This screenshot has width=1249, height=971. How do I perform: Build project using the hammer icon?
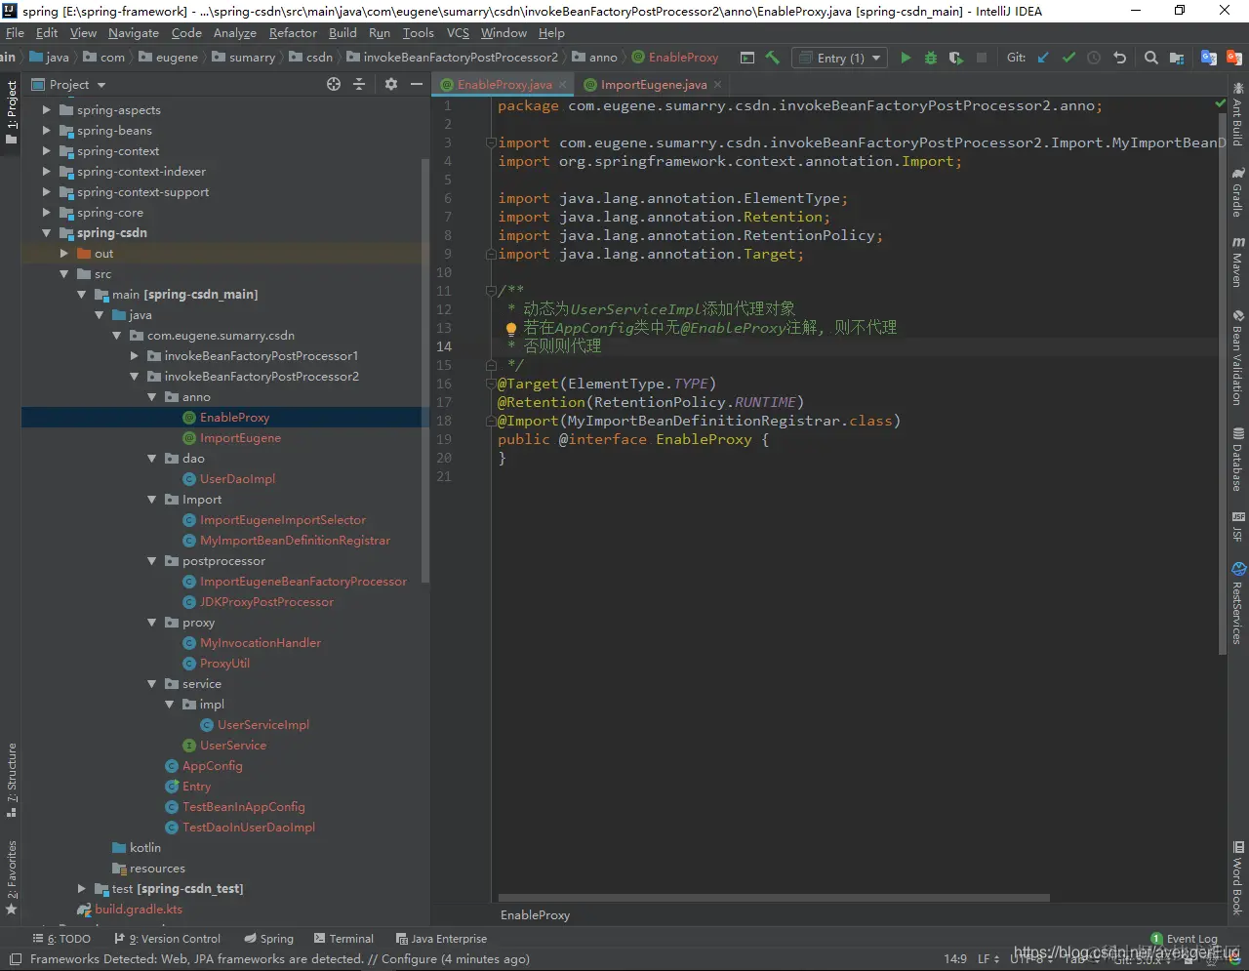773,58
